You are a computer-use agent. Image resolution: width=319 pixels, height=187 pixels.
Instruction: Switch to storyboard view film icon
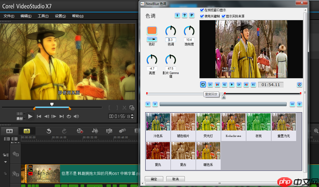[9, 131]
